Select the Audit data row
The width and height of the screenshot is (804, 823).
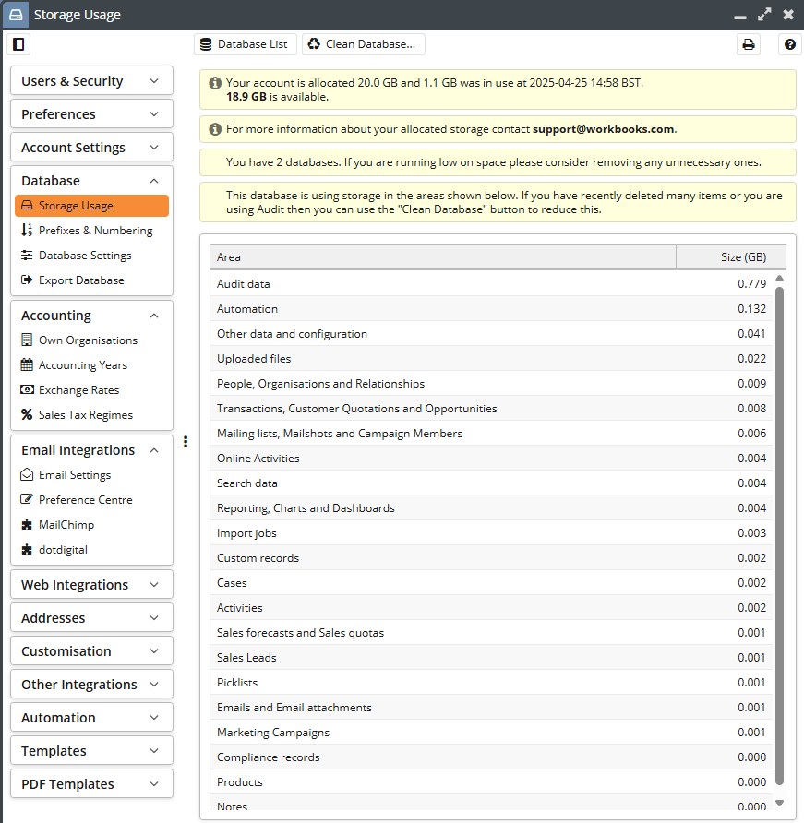tap(491, 283)
